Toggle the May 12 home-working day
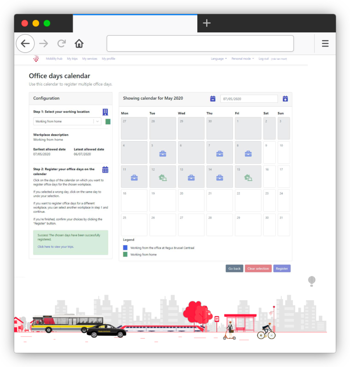This screenshot has width=350, height=367. coord(162,176)
